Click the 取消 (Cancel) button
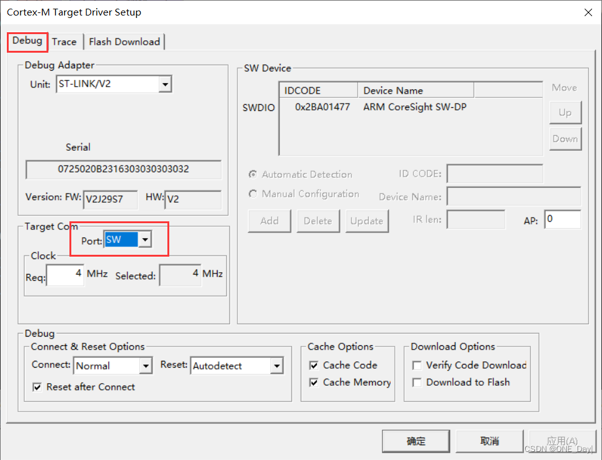The height and width of the screenshot is (460, 602). pos(490,441)
